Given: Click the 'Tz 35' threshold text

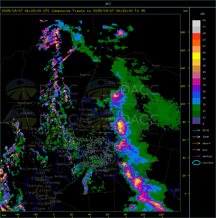Looking at the screenshot, I should pyautogui.click(x=140, y=11).
